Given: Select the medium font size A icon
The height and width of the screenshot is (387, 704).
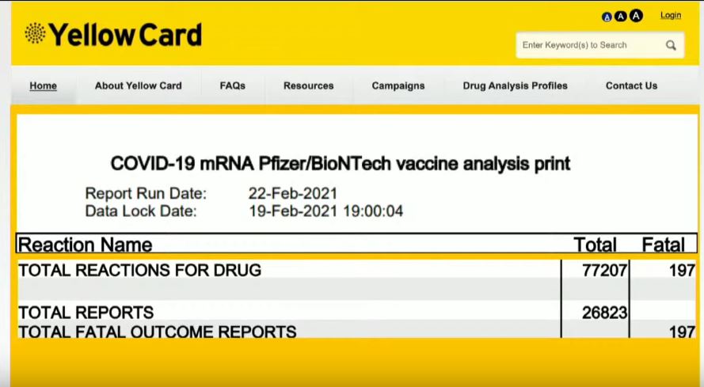Looking at the screenshot, I should pos(621,17).
